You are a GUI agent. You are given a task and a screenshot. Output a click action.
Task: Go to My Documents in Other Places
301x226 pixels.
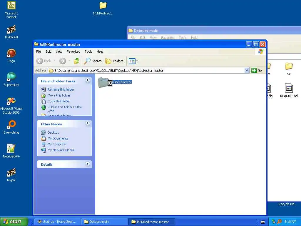(58, 138)
